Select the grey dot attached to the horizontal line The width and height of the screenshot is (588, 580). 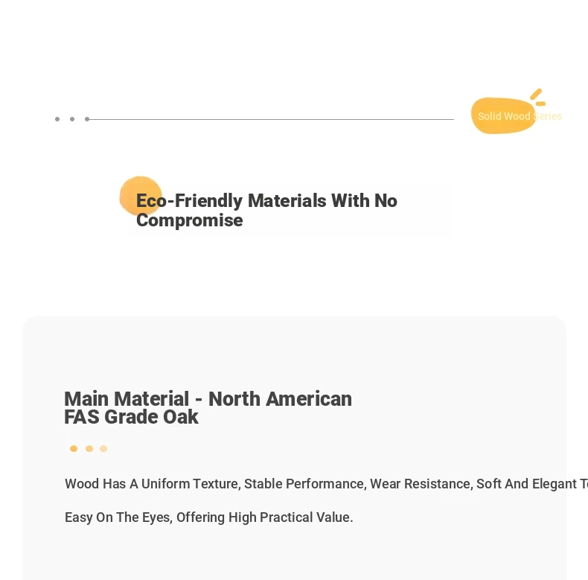coord(87,119)
